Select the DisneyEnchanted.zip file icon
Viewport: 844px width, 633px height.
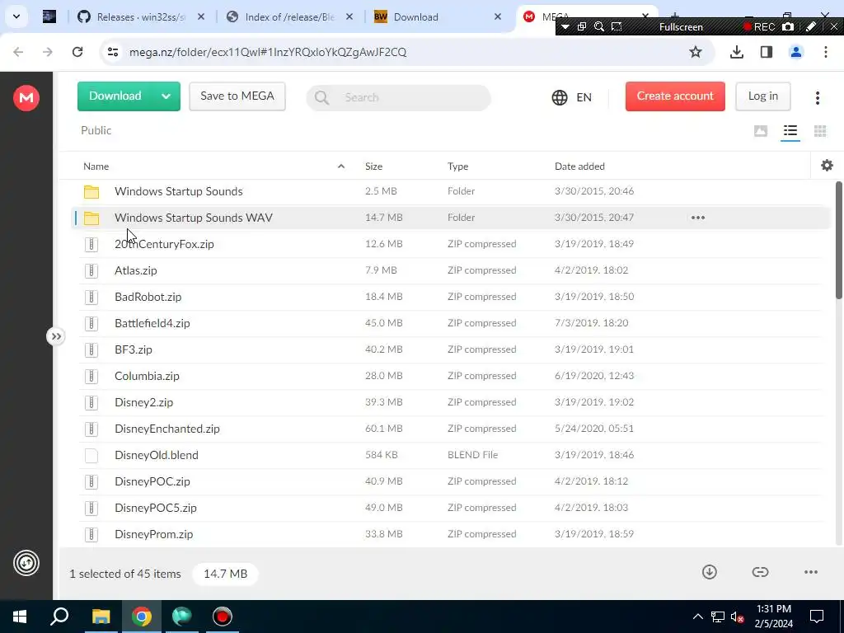click(91, 429)
